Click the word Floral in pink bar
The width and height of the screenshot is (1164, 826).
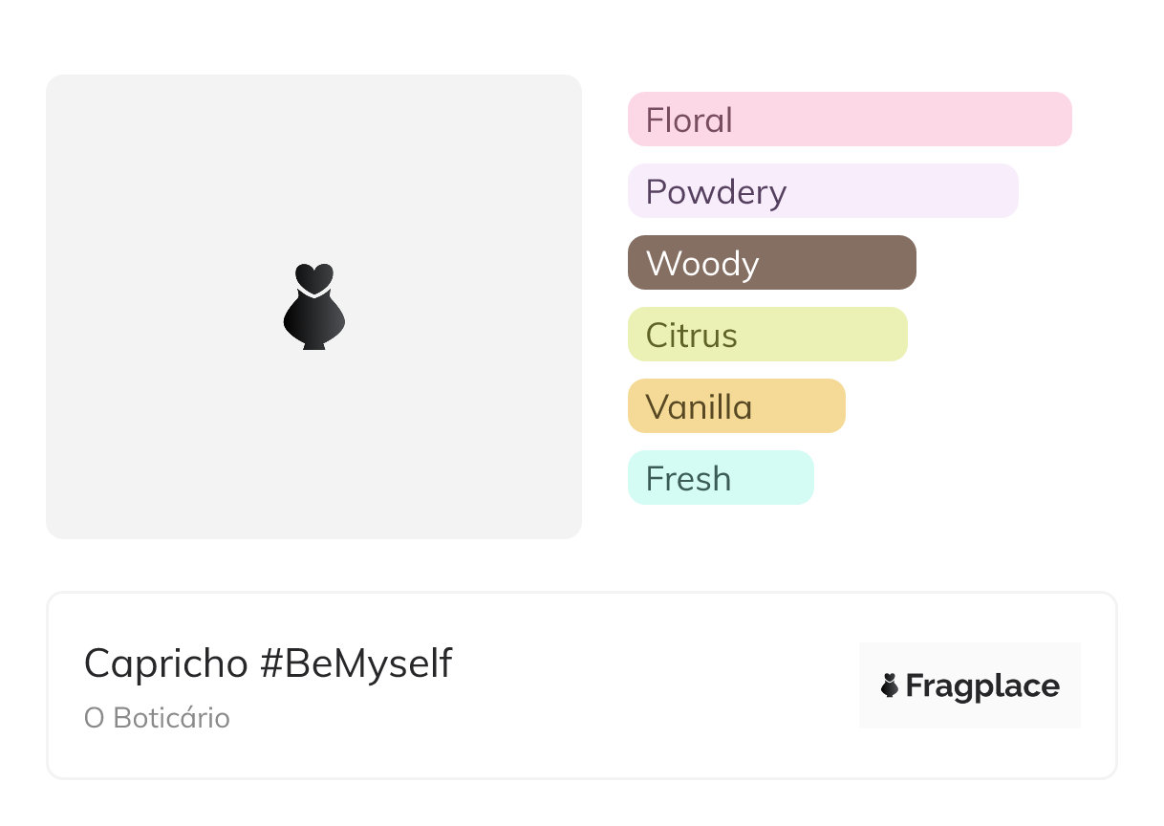coord(689,120)
